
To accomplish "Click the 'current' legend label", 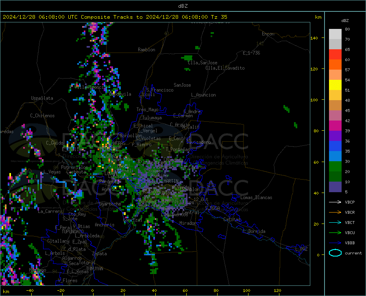I will [x=353, y=253].
